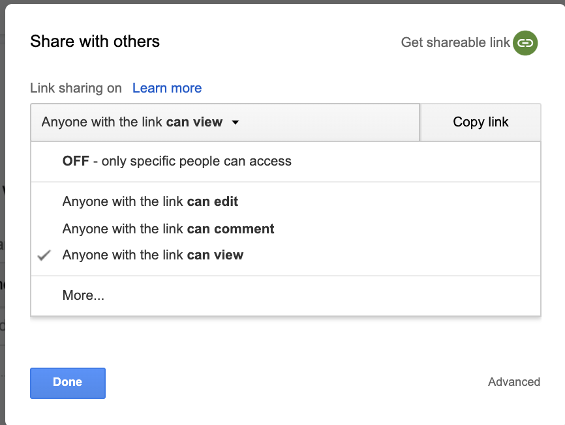Click the blue Done button
The height and width of the screenshot is (425, 565).
coord(68,383)
